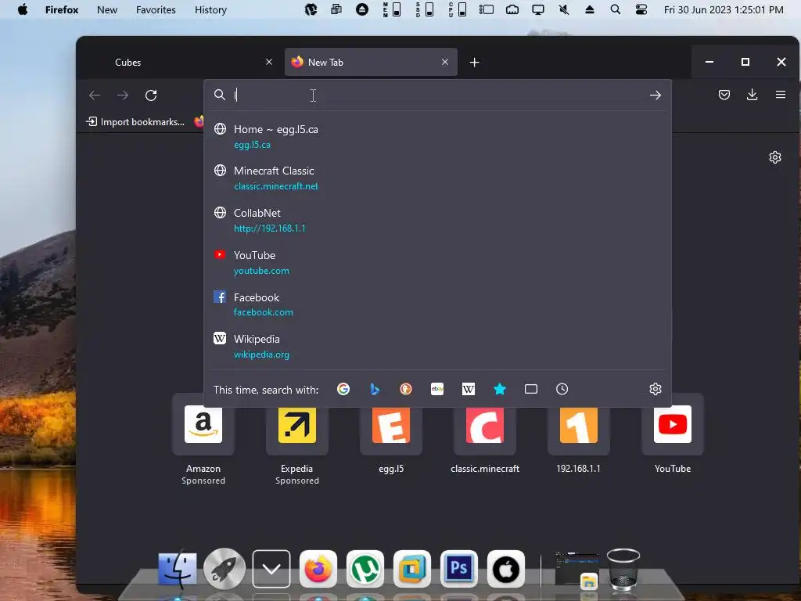This screenshot has height=601, width=801.
Task: Search with DuckDuckGo this time
Action: click(406, 390)
